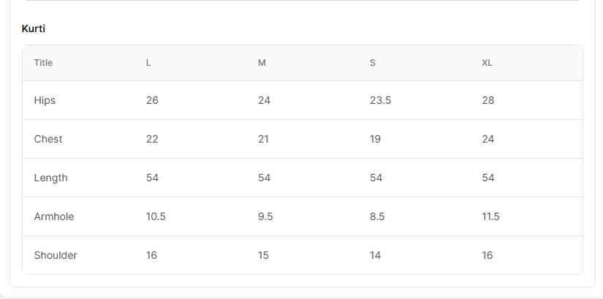The height and width of the screenshot is (299, 603).
Task: Click the Title column header
Action: [x=43, y=63]
